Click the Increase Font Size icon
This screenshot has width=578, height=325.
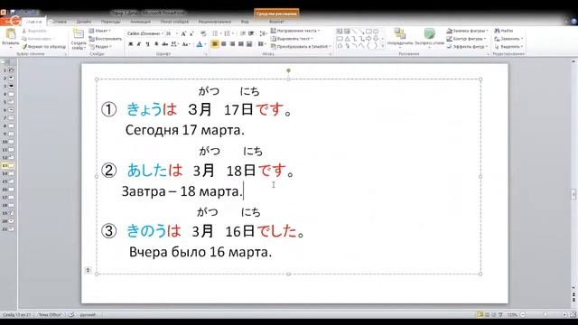(x=183, y=33)
